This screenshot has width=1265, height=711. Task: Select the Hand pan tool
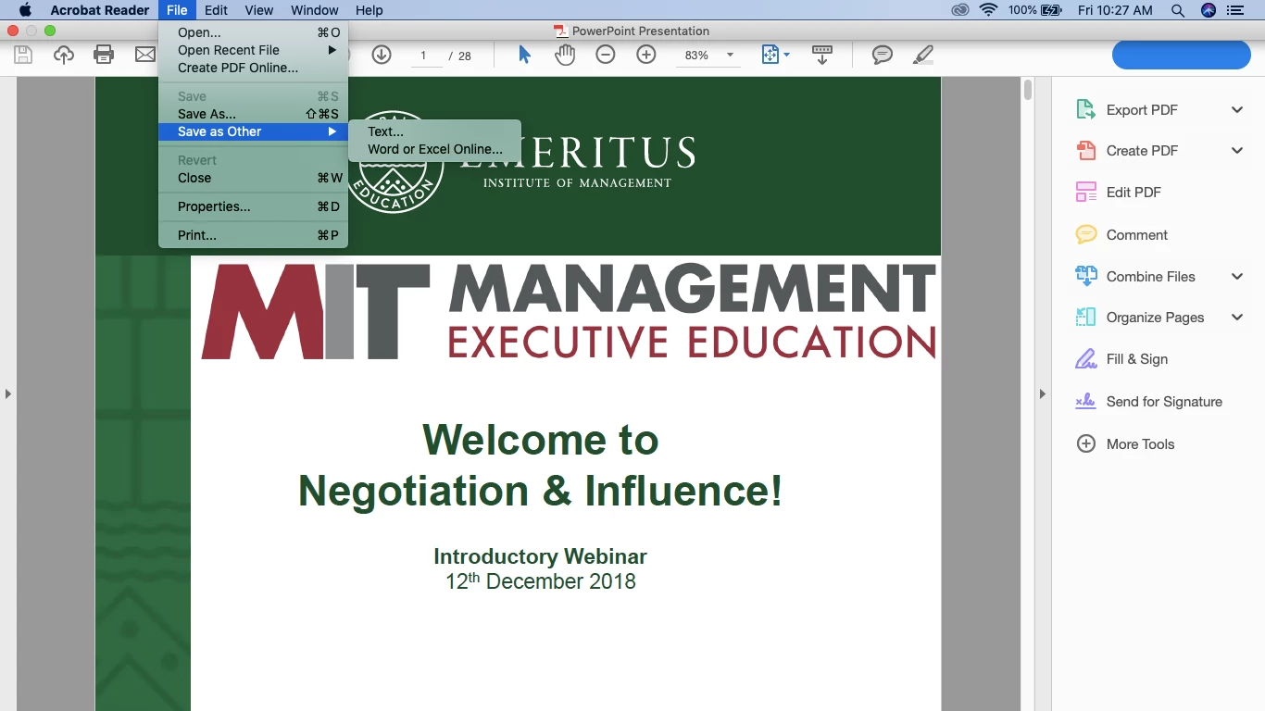(x=565, y=55)
